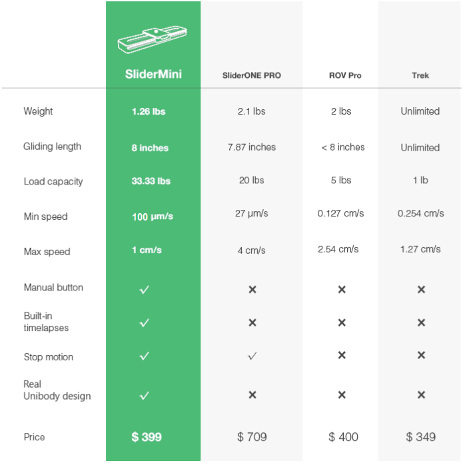The height and width of the screenshot is (463, 463).
Task: Select the SliderONE PRO column header
Action: (x=252, y=75)
